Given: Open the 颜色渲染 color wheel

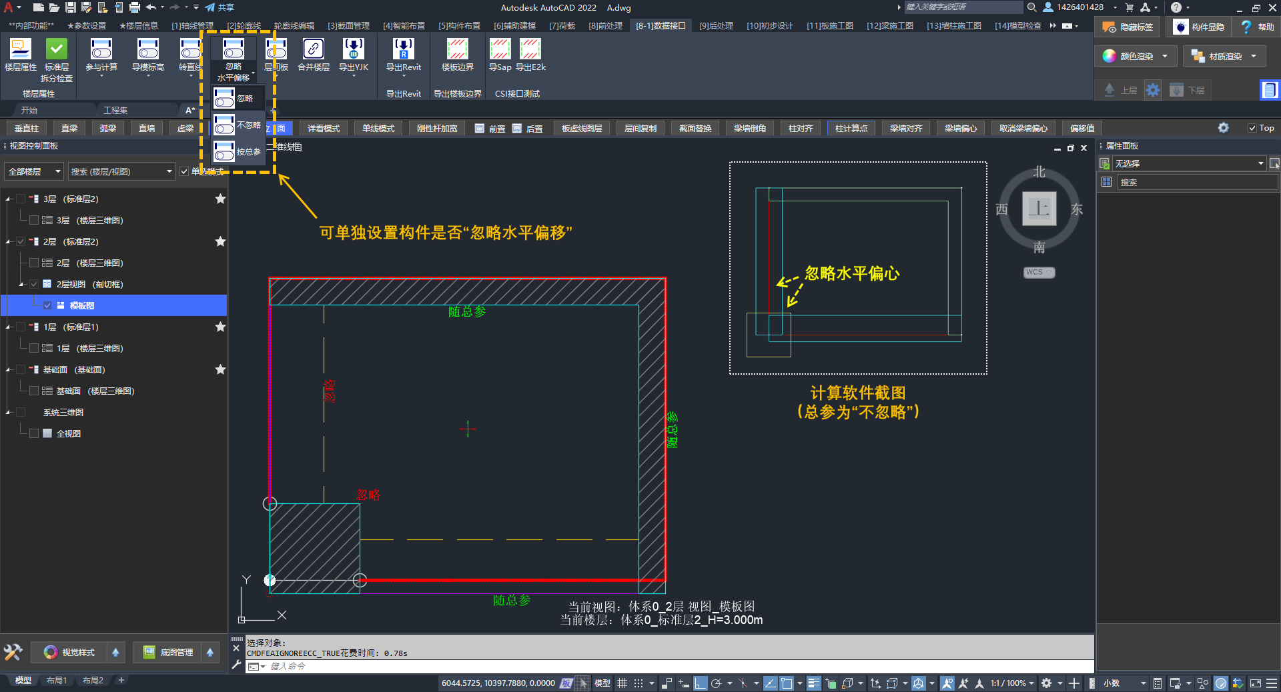Looking at the screenshot, I should coord(1109,56).
